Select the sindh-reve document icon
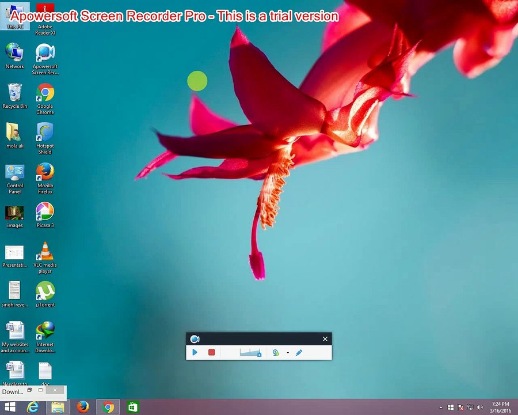This screenshot has width=518, height=415. click(15, 294)
